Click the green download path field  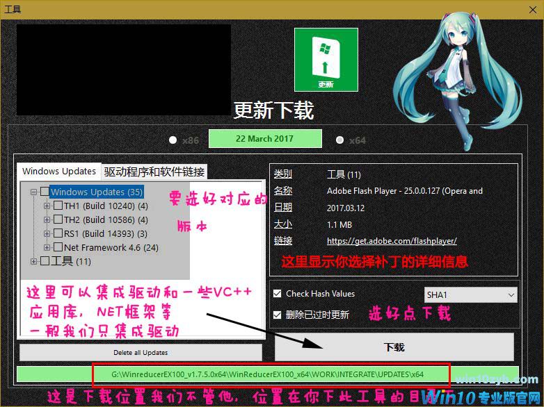pos(271,374)
